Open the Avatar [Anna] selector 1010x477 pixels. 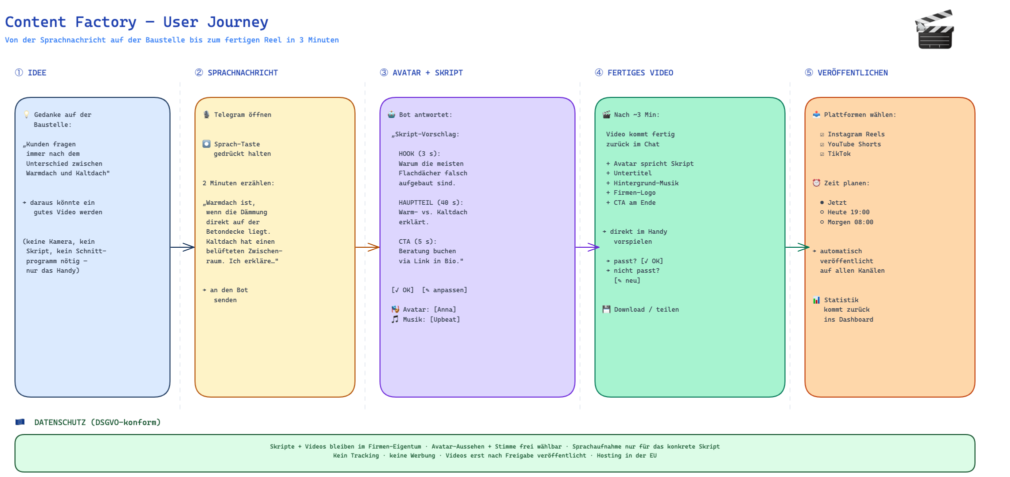[x=445, y=310]
